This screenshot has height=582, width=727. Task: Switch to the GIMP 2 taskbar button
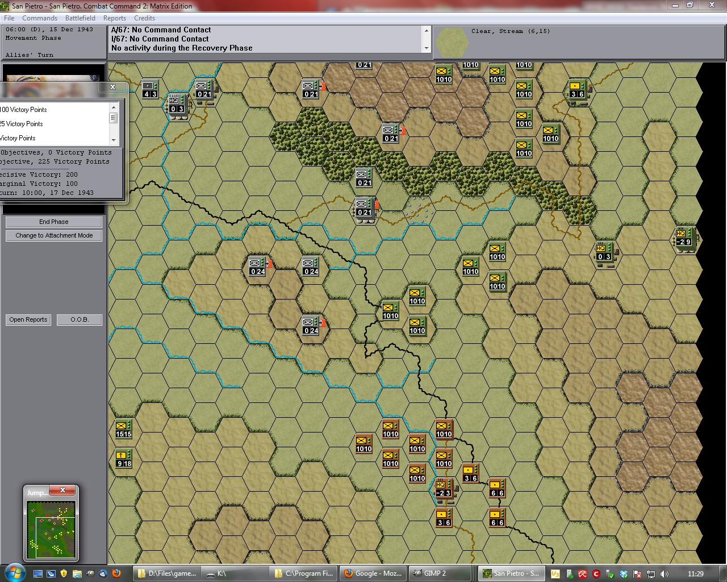pyautogui.click(x=440, y=573)
